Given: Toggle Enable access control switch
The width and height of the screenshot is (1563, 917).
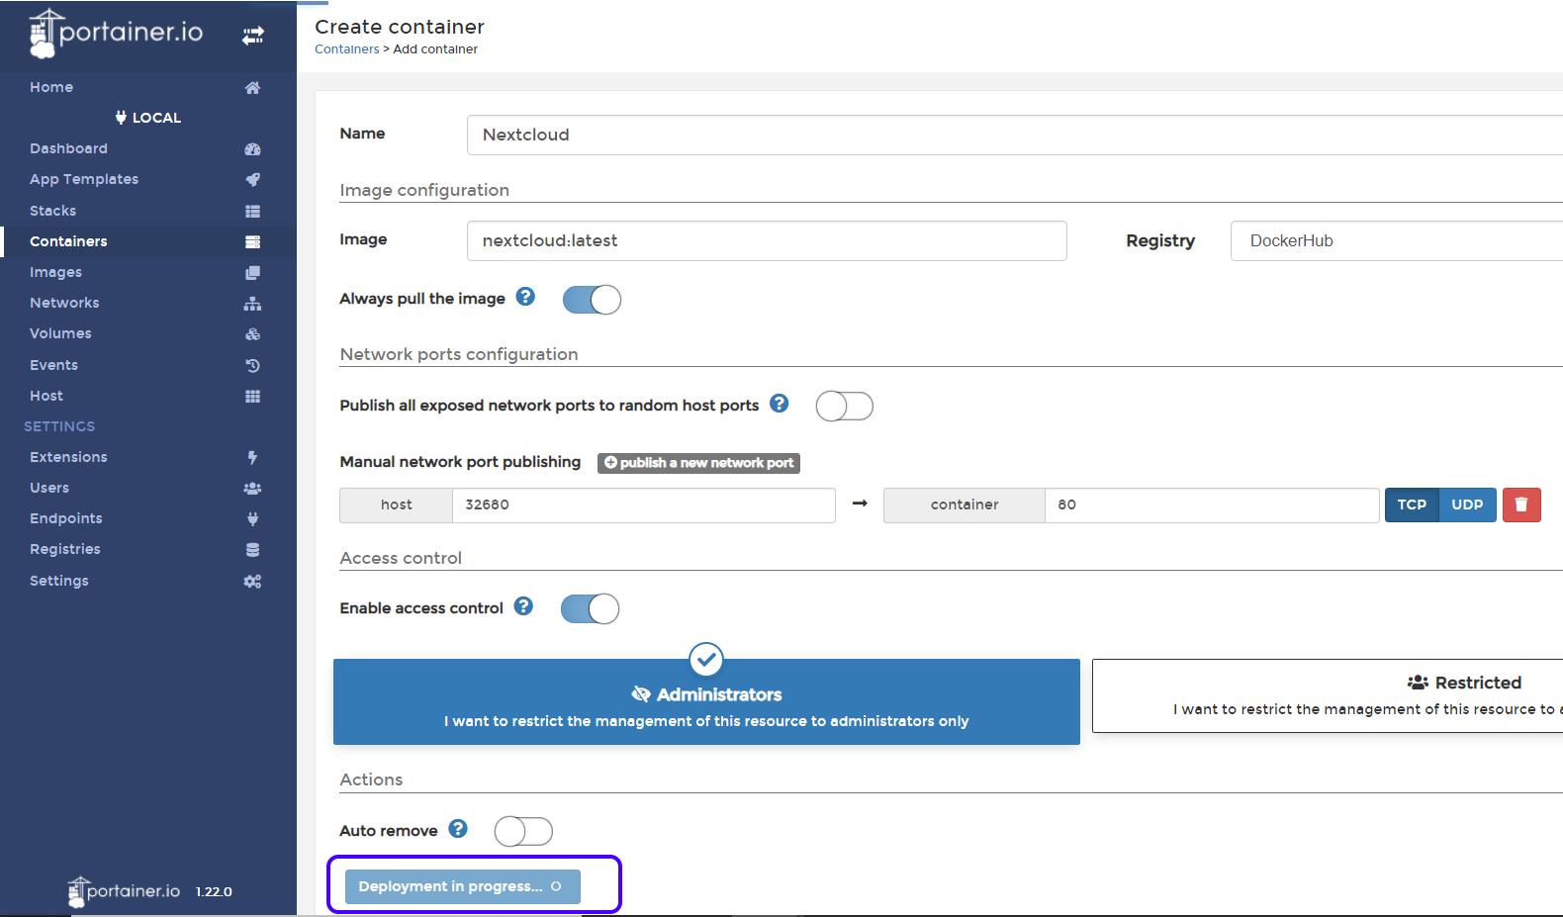Looking at the screenshot, I should click(x=590, y=608).
